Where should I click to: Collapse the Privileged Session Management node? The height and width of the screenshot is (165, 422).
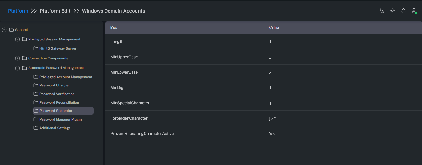pos(18,39)
